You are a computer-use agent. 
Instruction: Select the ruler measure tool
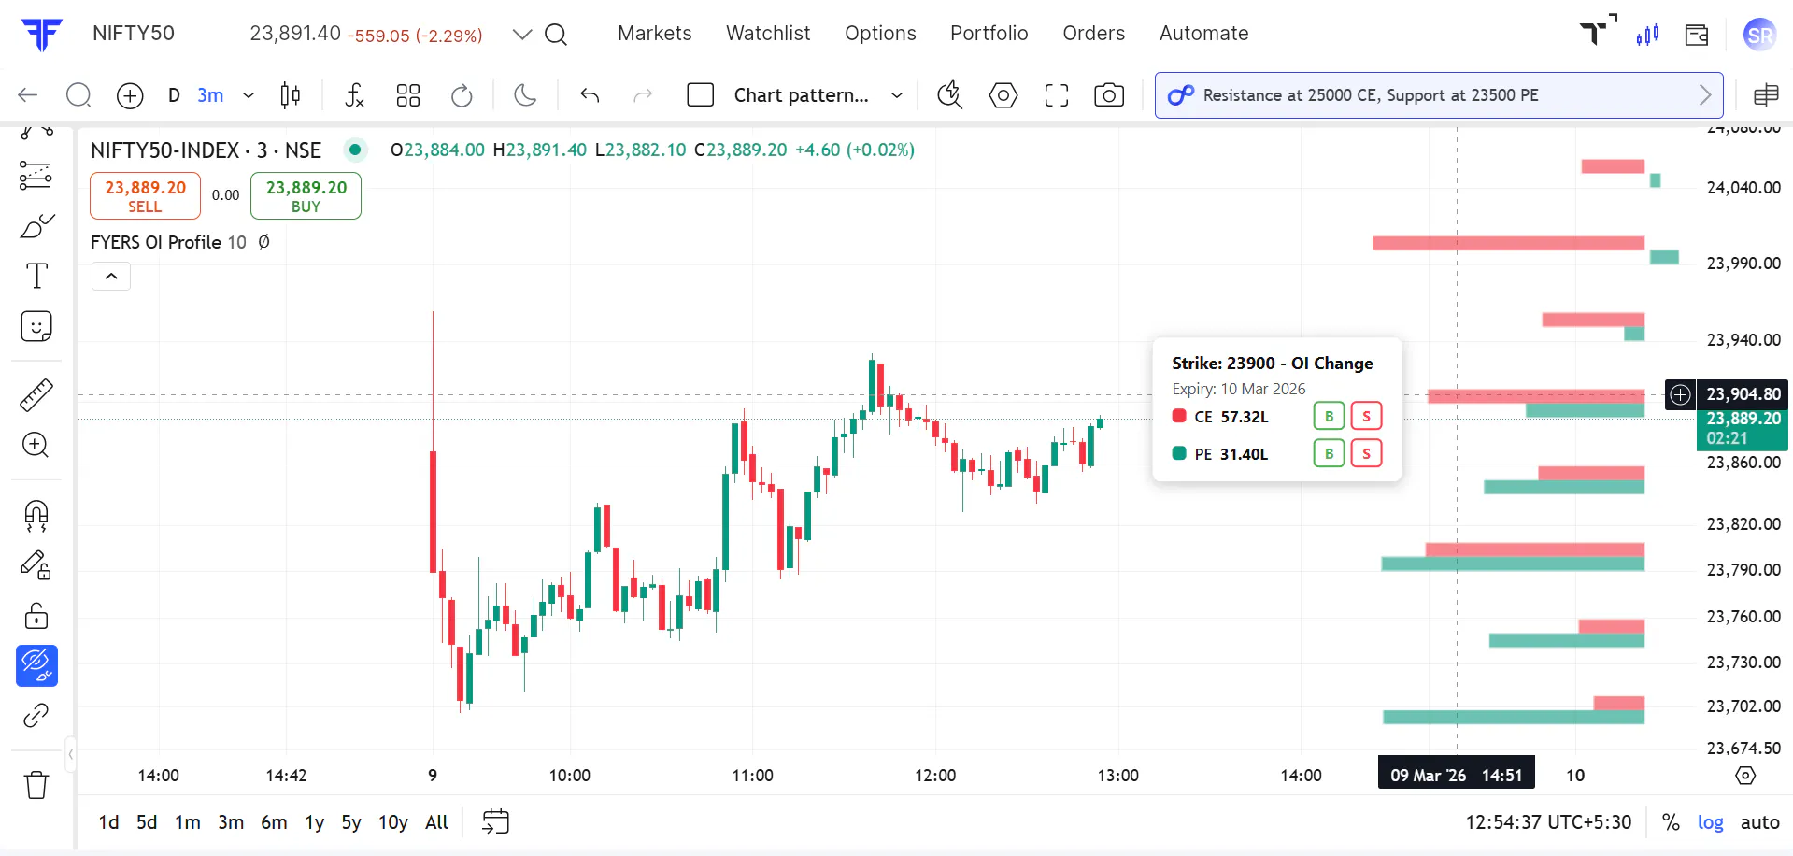click(x=36, y=395)
